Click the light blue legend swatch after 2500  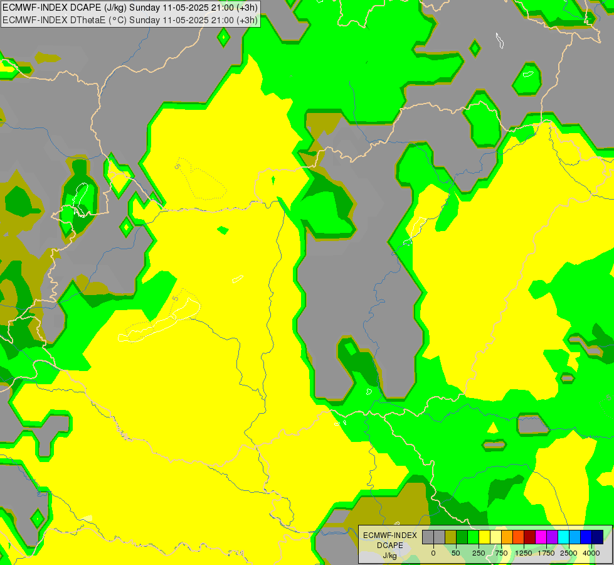coord(575,537)
